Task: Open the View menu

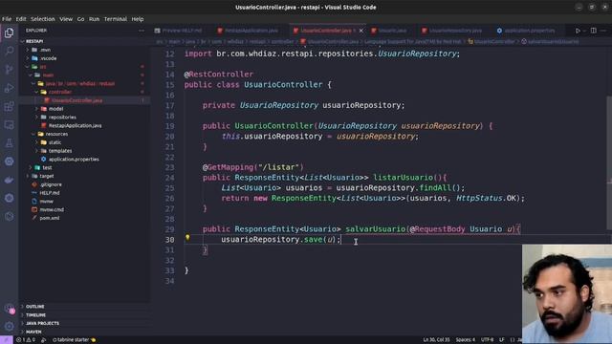Action: point(66,19)
